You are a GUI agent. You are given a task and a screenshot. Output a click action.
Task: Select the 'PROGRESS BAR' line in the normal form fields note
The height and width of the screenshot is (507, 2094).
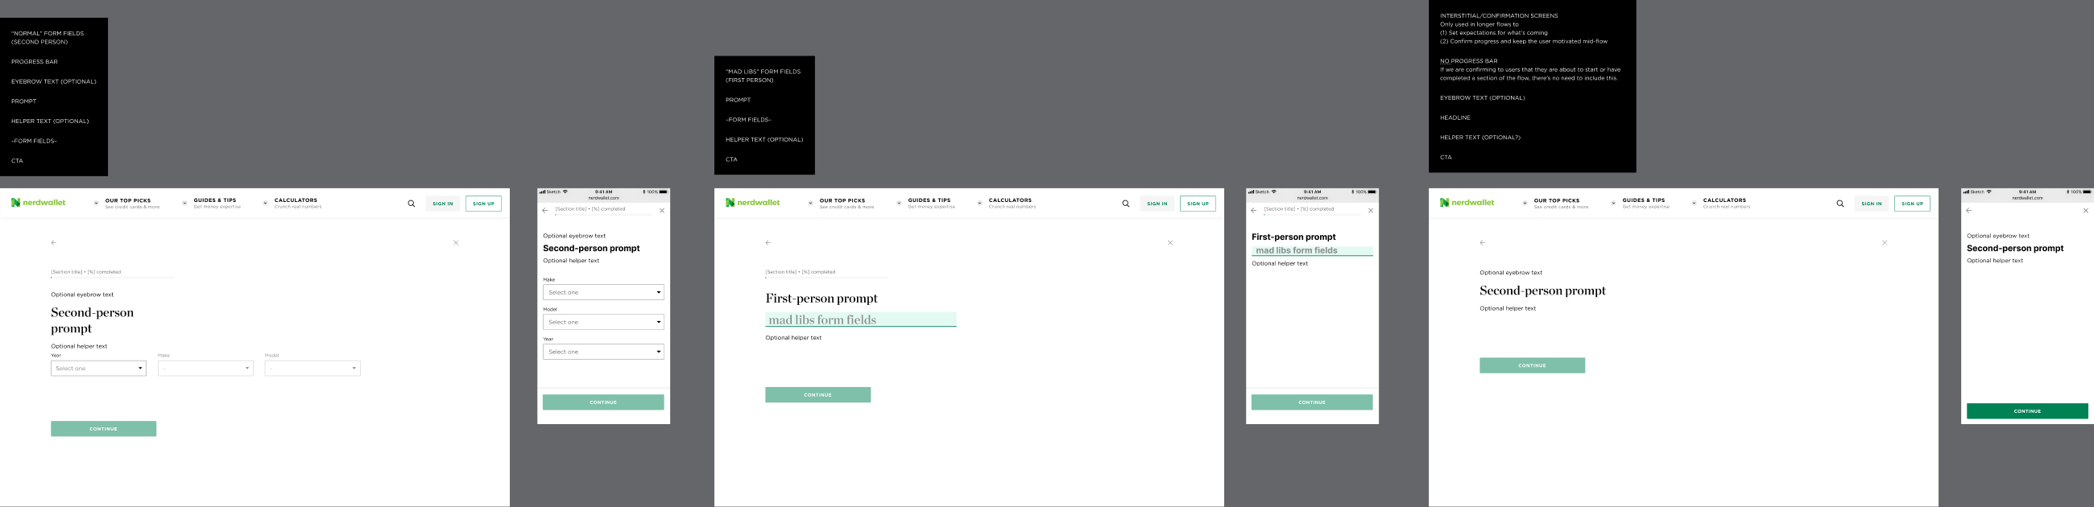(x=34, y=62)
